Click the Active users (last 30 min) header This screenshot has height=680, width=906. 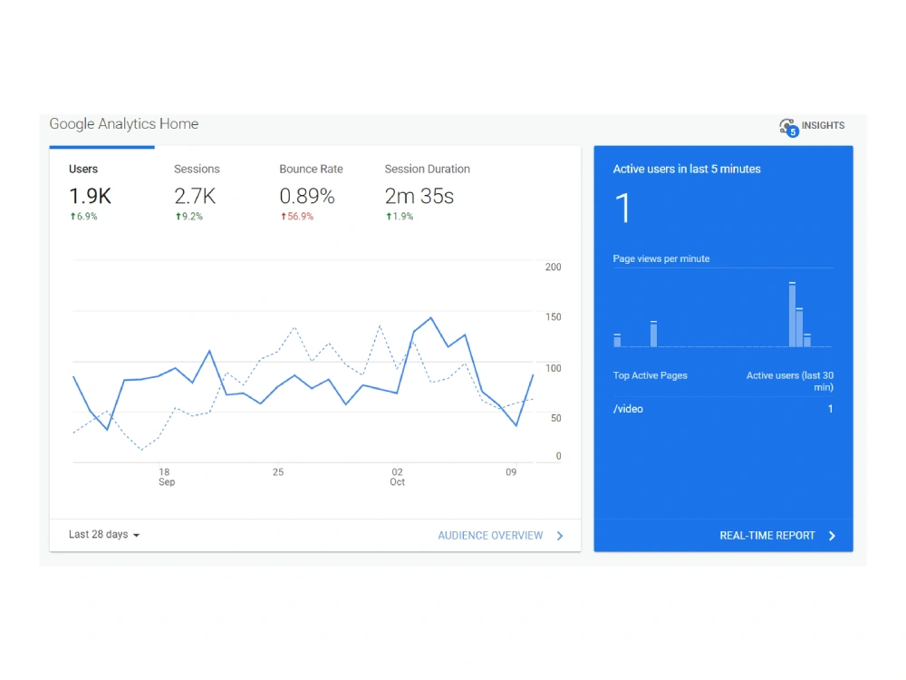pos(789,381)
